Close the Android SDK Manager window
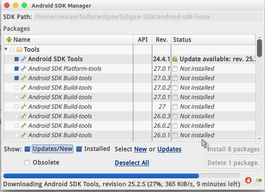 click(7, 5)
